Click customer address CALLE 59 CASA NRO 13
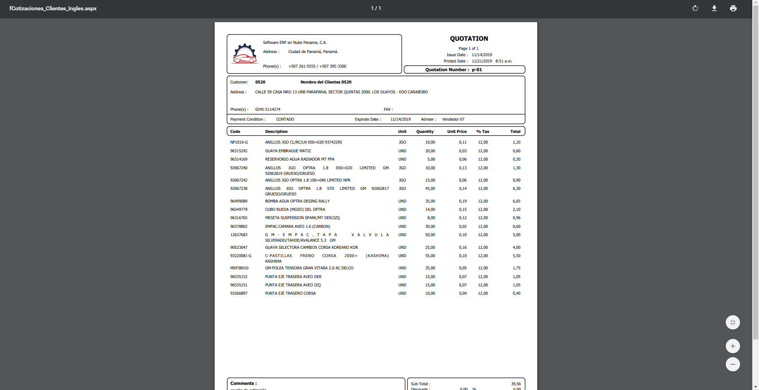This screenshot has height=390, width=759. (x=342, y=92)
